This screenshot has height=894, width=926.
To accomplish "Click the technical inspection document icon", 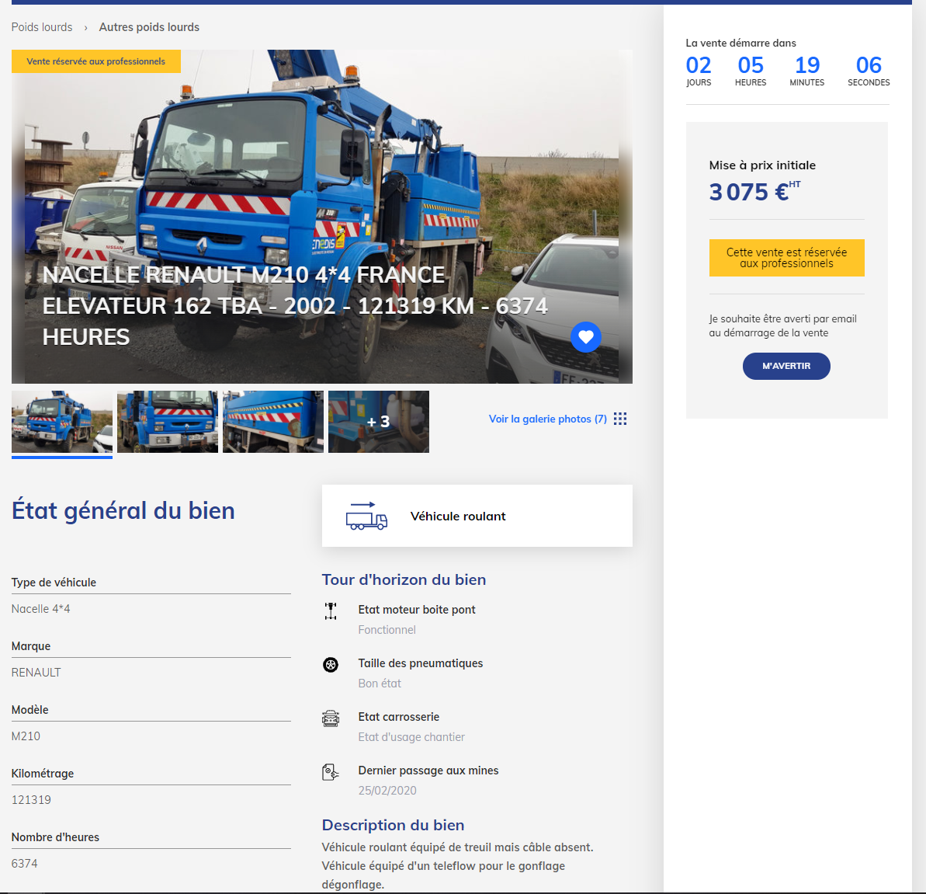I will 331,772.
